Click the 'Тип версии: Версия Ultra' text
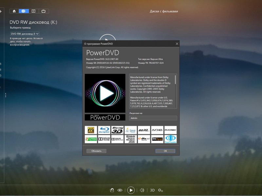This screenshot has height=196, width=262. click(x=150, y=59)
